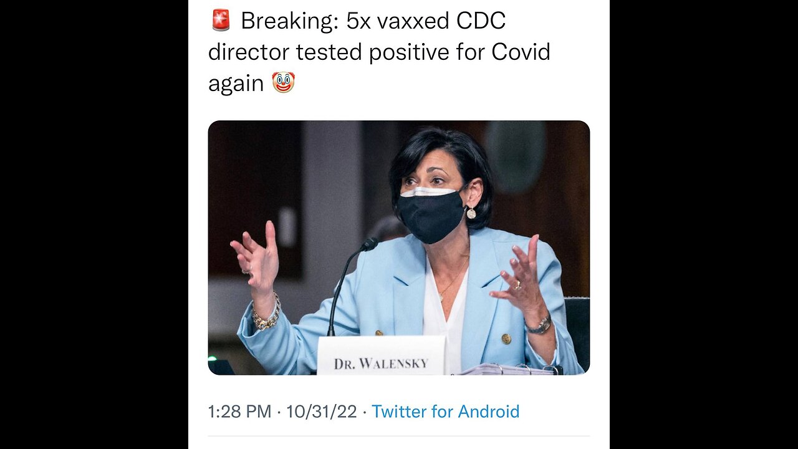Click the left black letterbox bar
Image resolution: width=798 pixels, height=449 pixels.
point(94,224)
